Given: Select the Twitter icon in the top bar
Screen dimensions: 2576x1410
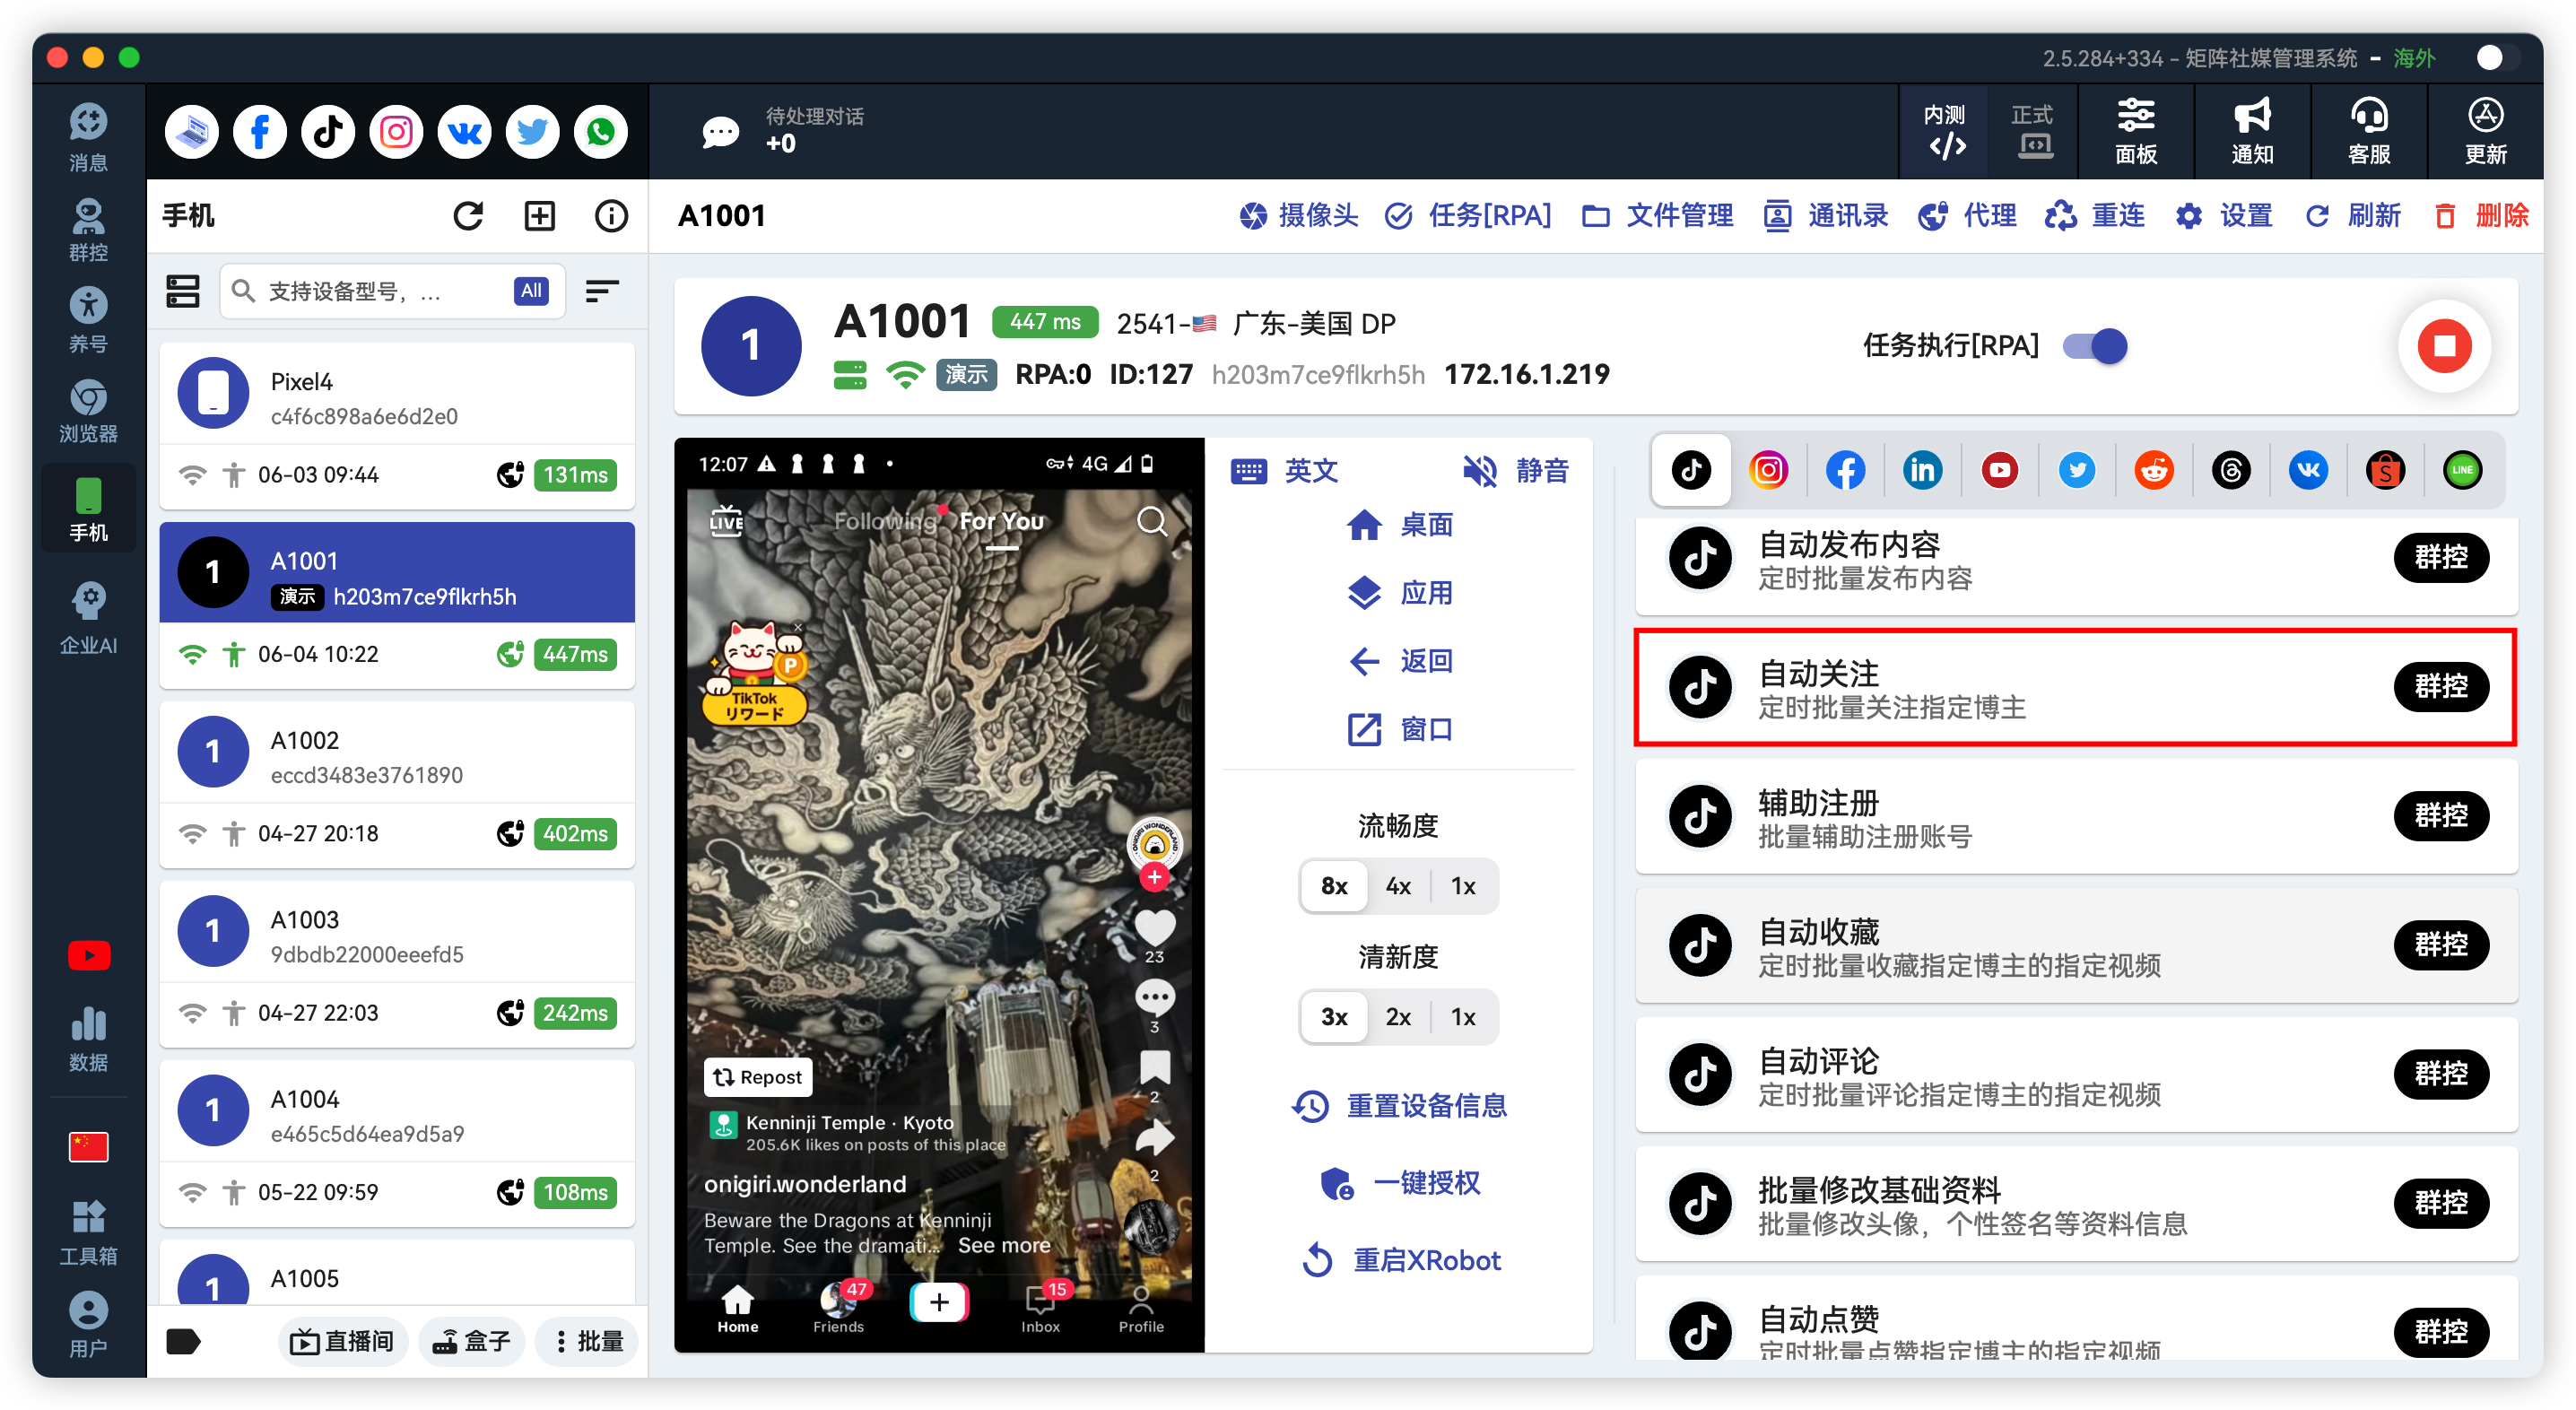Looking at the screenshot, I should [x=532, y=132].
